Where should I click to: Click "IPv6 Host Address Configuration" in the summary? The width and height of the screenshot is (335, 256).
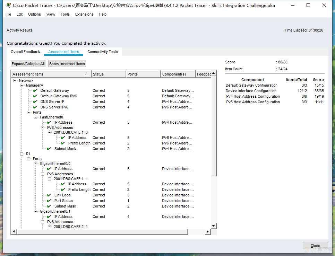click(x=253, y=102)
